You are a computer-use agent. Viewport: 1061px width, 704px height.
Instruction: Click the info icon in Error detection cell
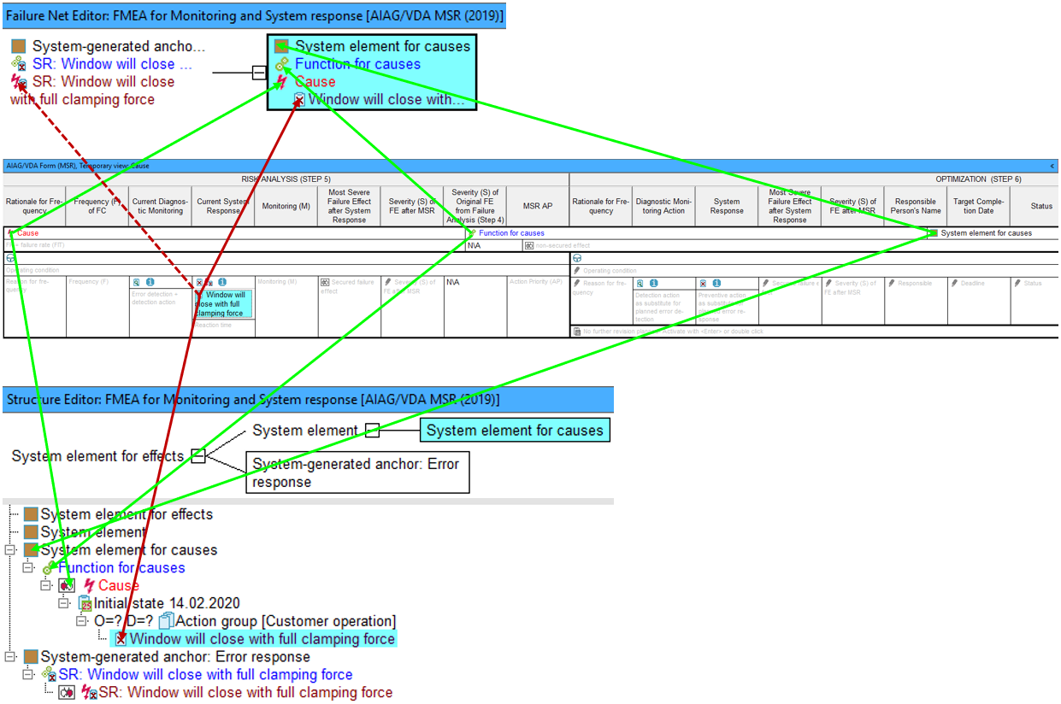coord(149,282)
